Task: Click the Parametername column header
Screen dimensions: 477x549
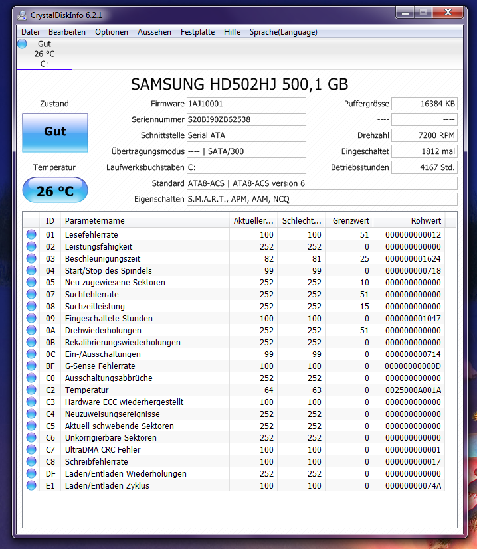Action: (x=145, y=221)
